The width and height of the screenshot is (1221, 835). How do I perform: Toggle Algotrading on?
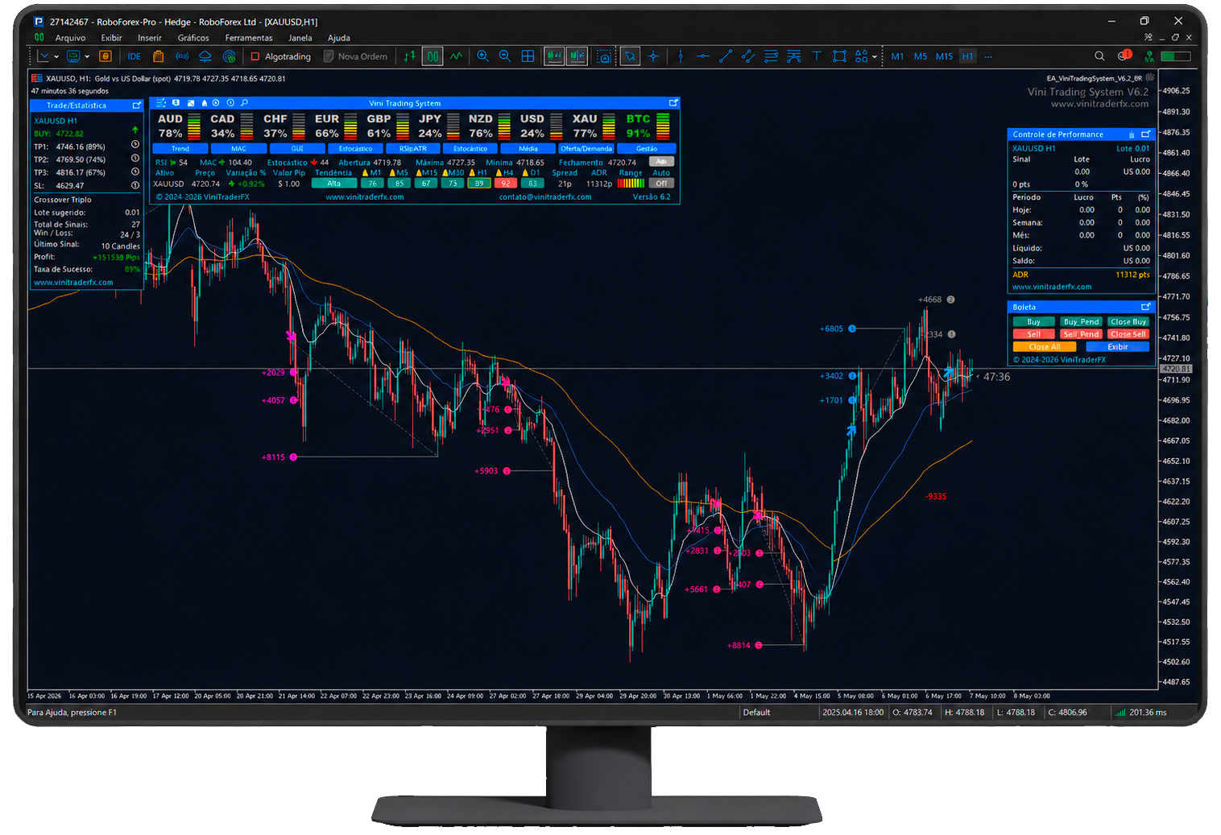point(280,56)
